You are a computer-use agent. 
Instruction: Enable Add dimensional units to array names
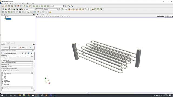click(x=2, y=71)
